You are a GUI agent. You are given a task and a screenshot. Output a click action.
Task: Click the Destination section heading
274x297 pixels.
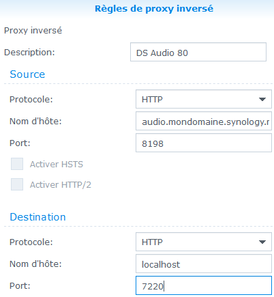coord(37,217)
